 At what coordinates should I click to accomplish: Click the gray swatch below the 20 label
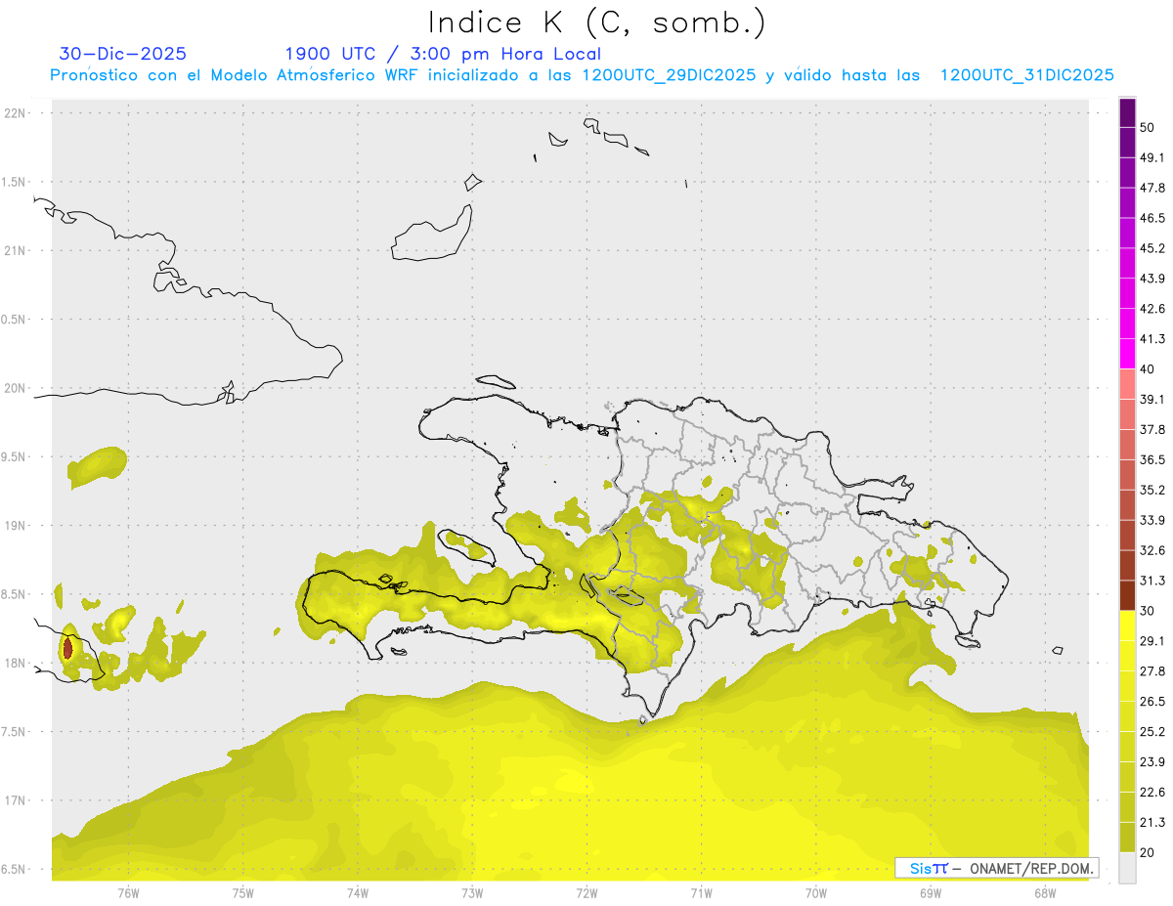click(1127, 868)
